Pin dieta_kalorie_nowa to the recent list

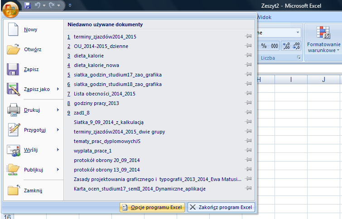[x=248, y=65]
